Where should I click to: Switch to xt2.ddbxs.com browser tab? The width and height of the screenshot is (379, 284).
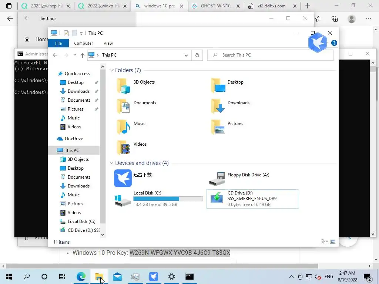point(272,6)
